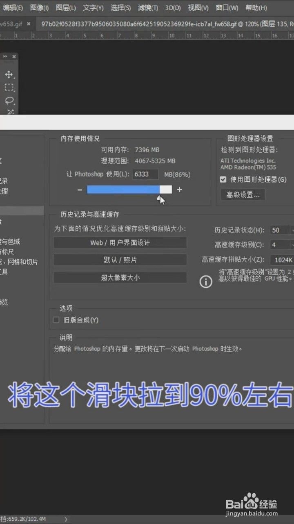
Task: Select the Move tool
Action: [9, 75]
